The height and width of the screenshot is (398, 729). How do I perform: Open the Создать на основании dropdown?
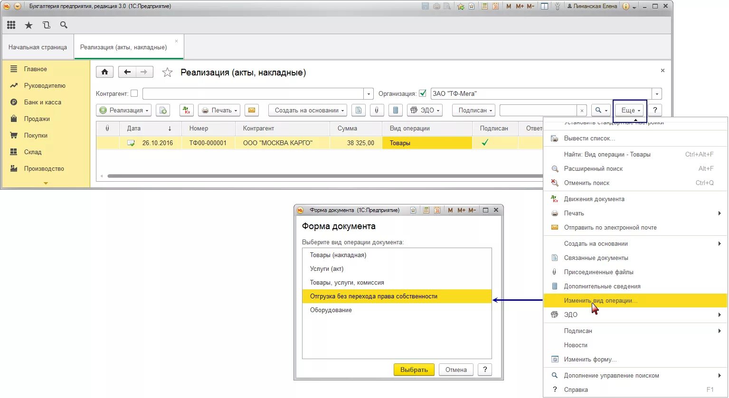click(x=308, y=110)
